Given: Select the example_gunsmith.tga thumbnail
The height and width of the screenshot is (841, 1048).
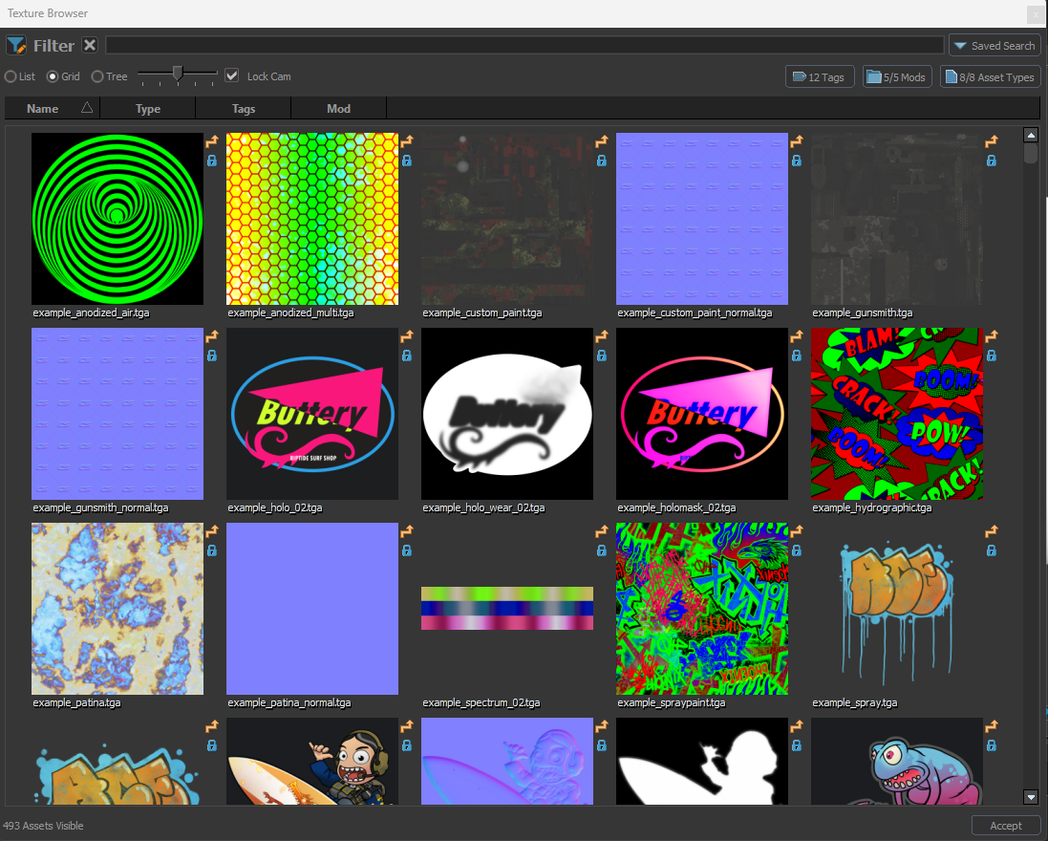Looking at the screenshot, I should point(897,219).
